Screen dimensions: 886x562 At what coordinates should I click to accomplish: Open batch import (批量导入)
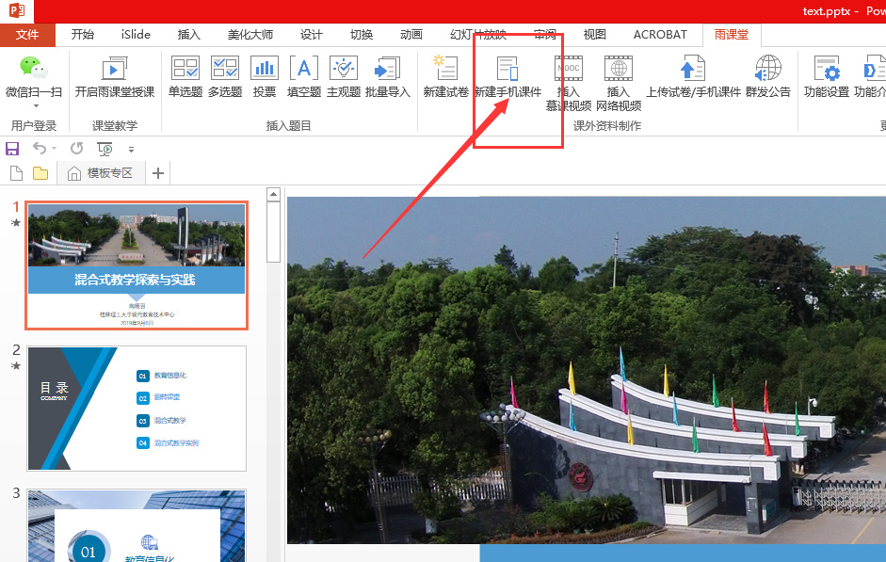coord(388,77)
